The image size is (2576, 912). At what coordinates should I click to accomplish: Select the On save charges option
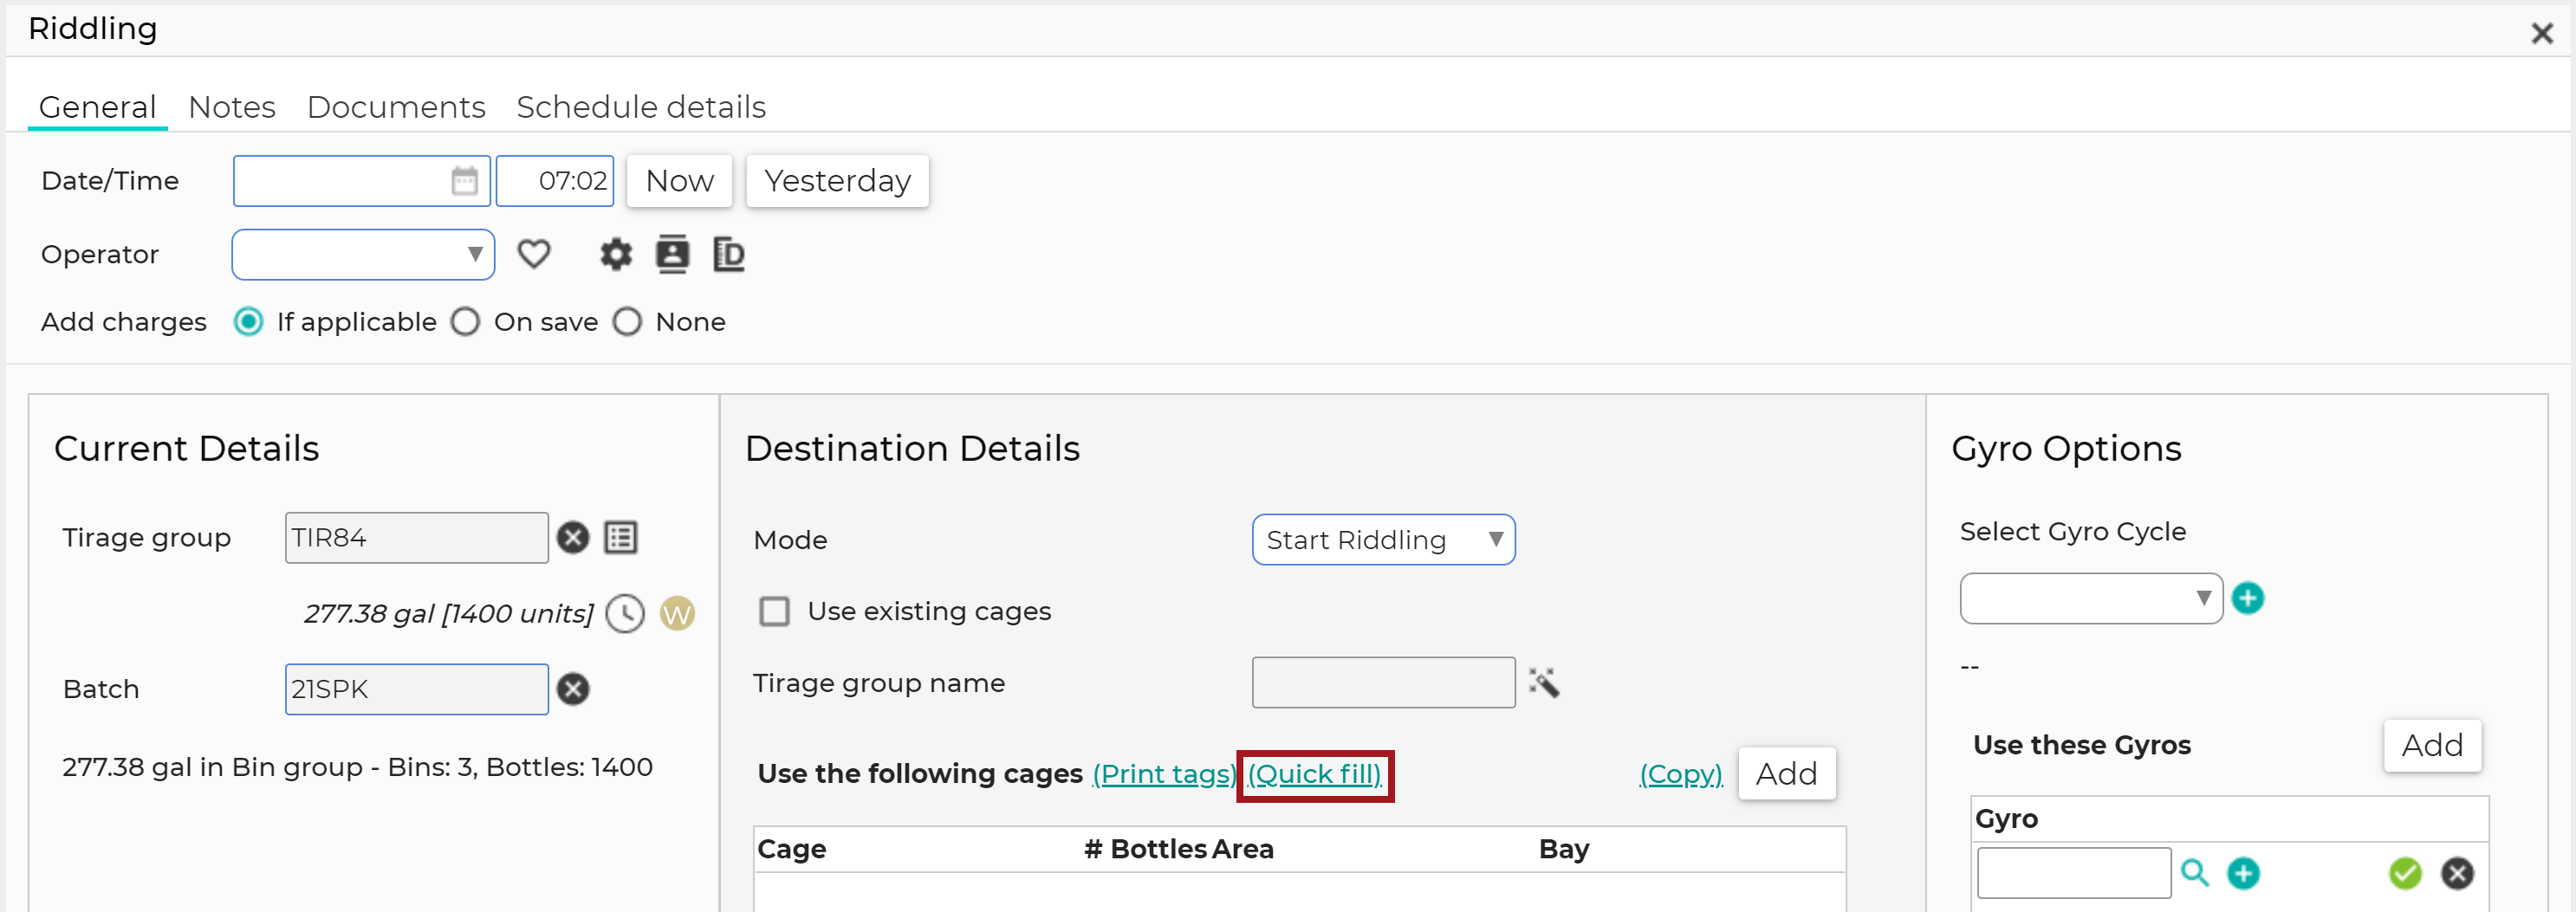(x=466, y=322)
